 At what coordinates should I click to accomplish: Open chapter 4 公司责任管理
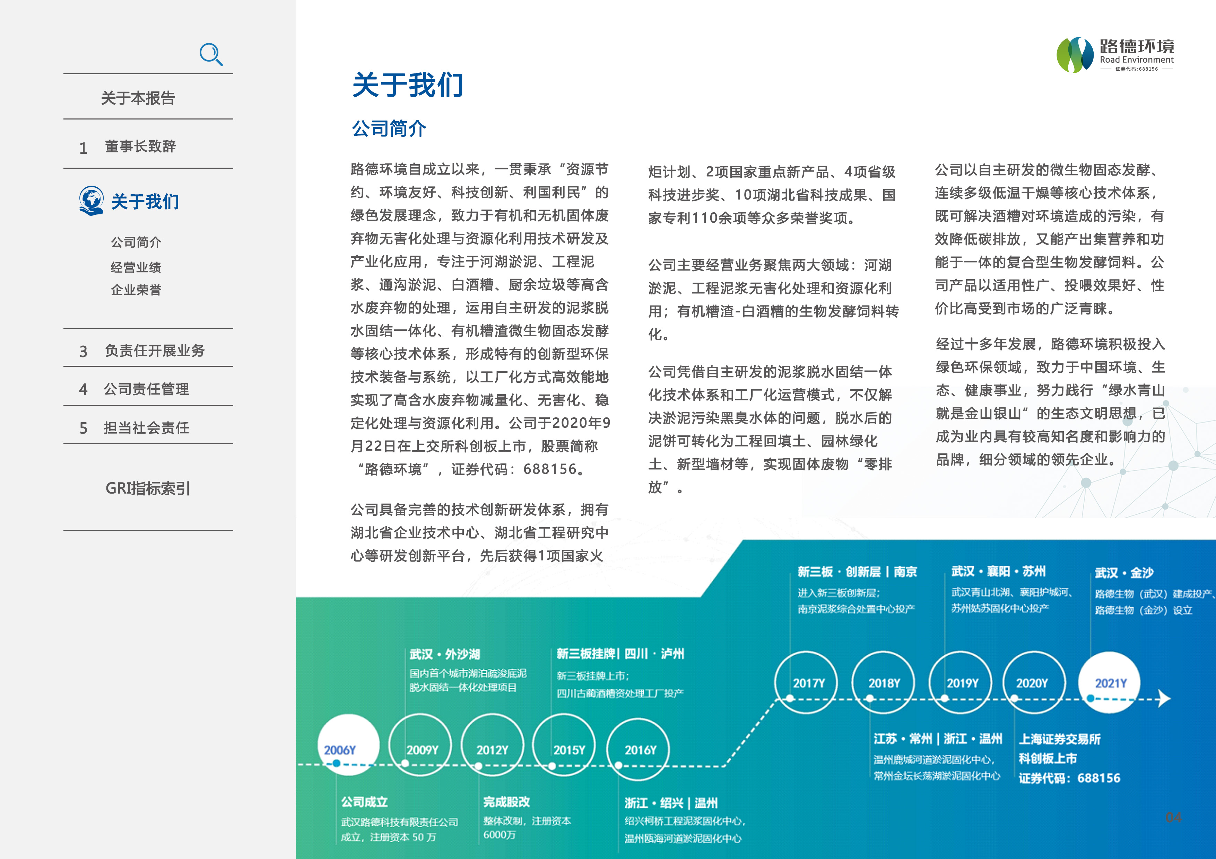tap(146, 389)
